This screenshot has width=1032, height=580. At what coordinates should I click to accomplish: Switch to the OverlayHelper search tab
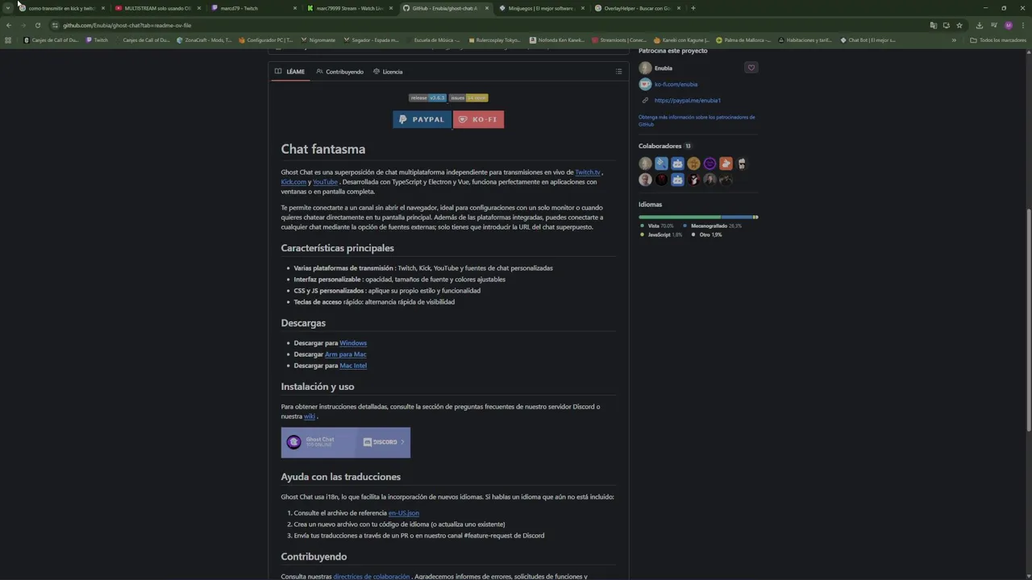pos(637,8)
